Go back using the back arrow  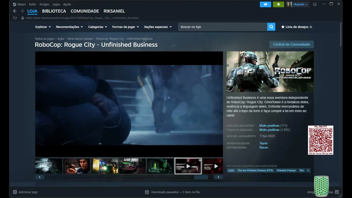(x=15, y=11)
